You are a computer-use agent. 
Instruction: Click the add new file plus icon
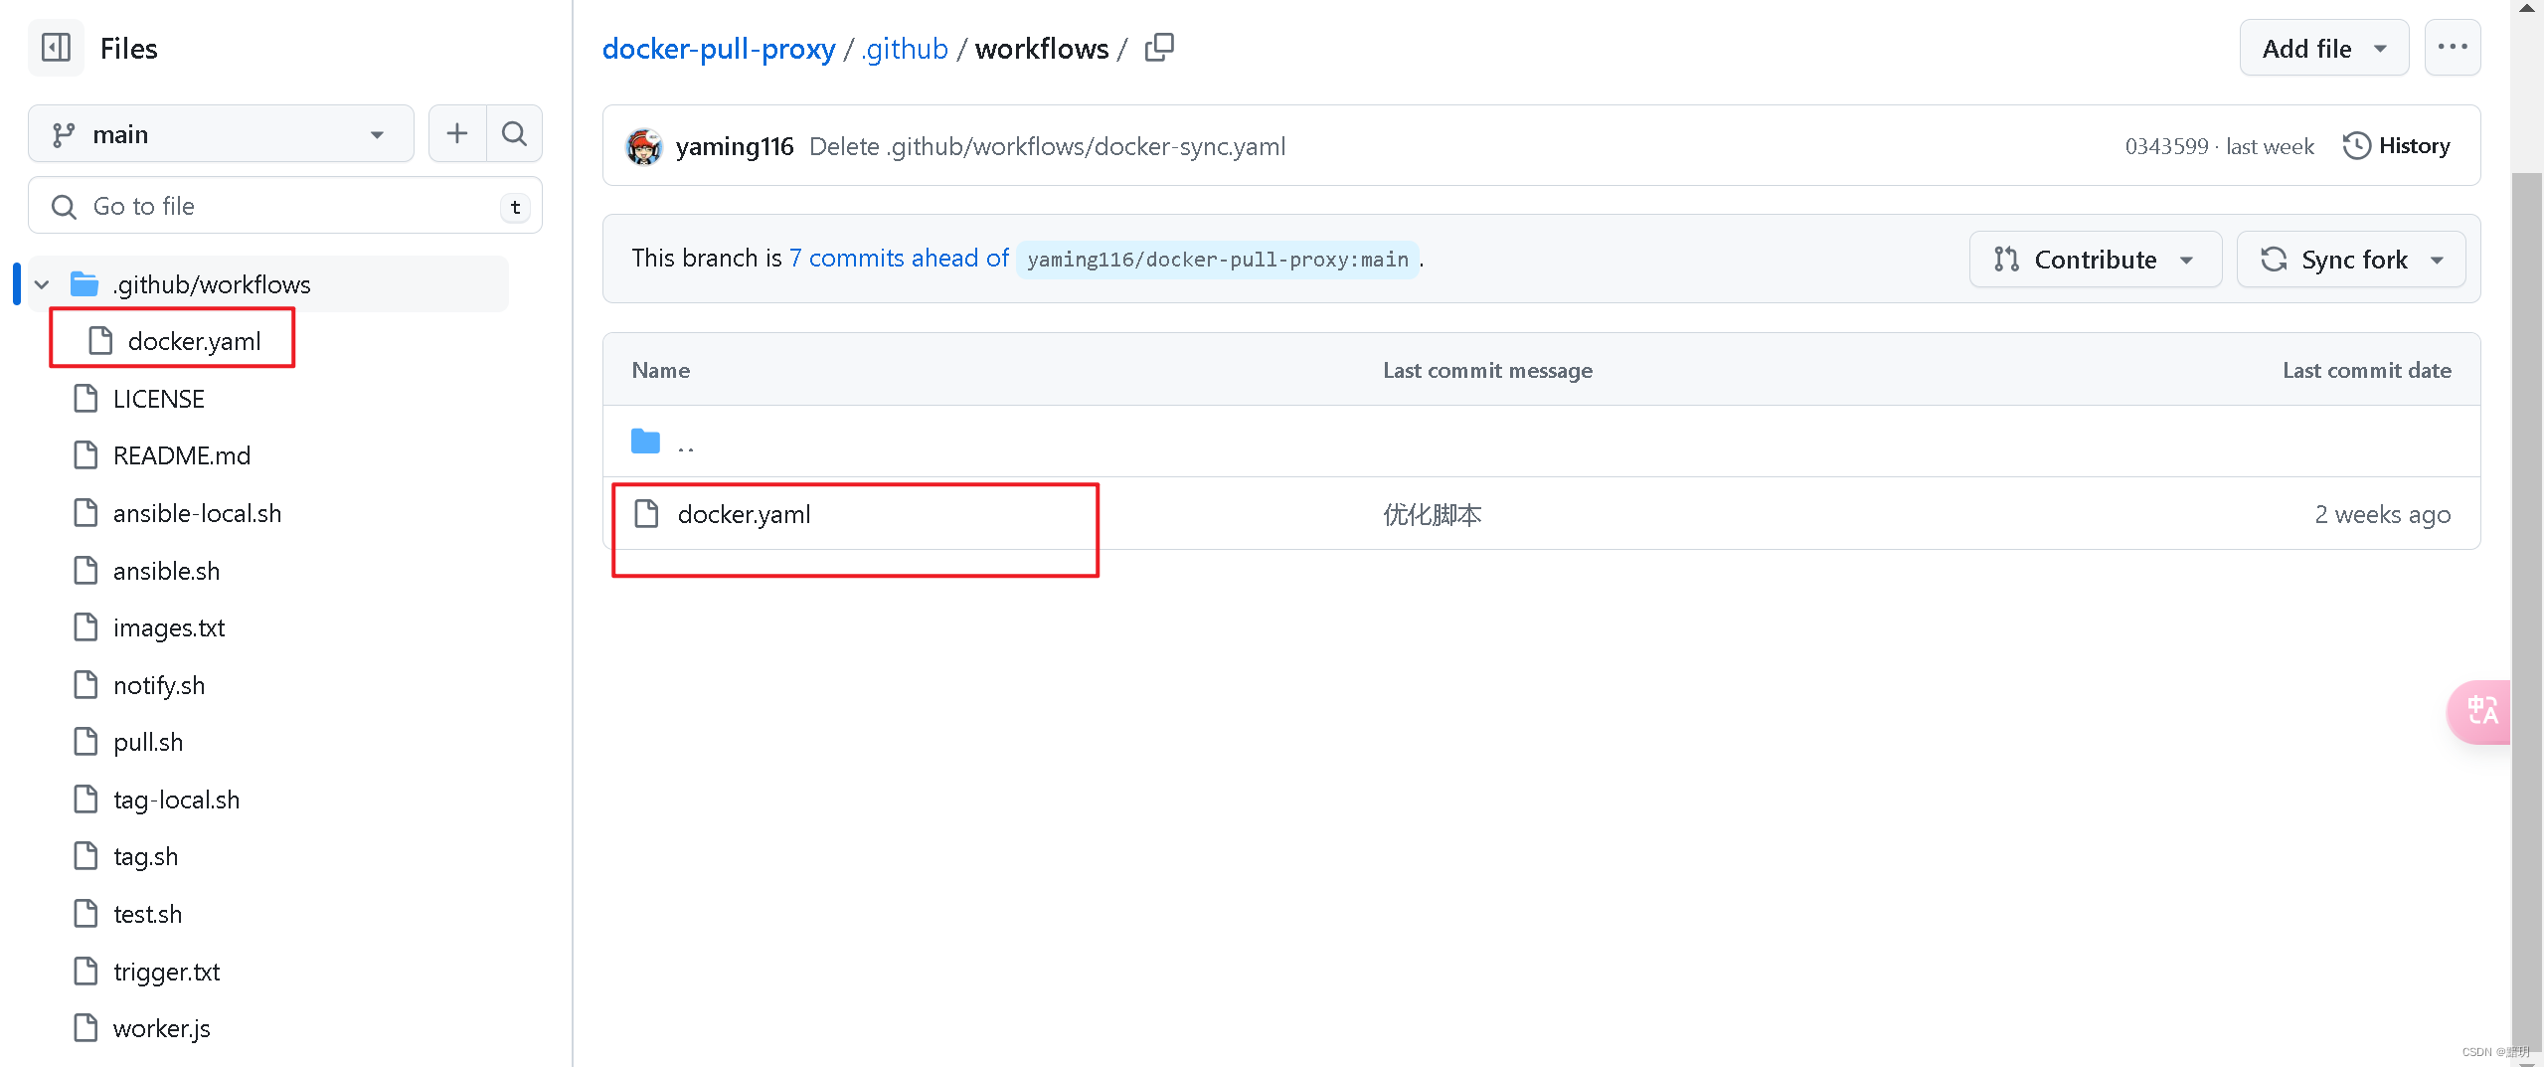click(x=457, y=133)
